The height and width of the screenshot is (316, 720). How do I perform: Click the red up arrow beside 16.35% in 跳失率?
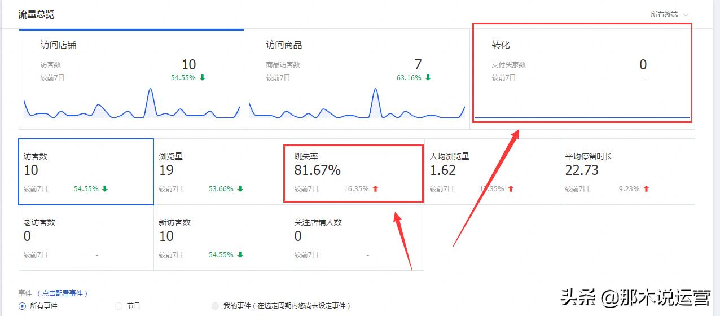click(x=375, y=189)
